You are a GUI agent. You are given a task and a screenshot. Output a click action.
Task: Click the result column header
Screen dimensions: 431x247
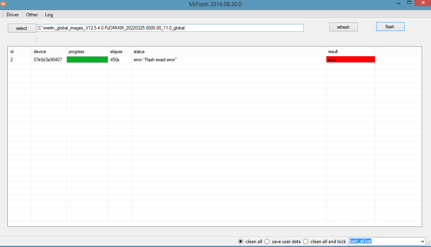(x=350, y=52)
